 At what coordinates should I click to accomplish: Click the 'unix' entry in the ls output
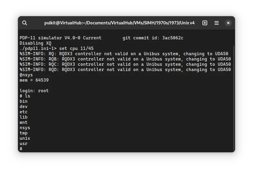tap(25, 138)
